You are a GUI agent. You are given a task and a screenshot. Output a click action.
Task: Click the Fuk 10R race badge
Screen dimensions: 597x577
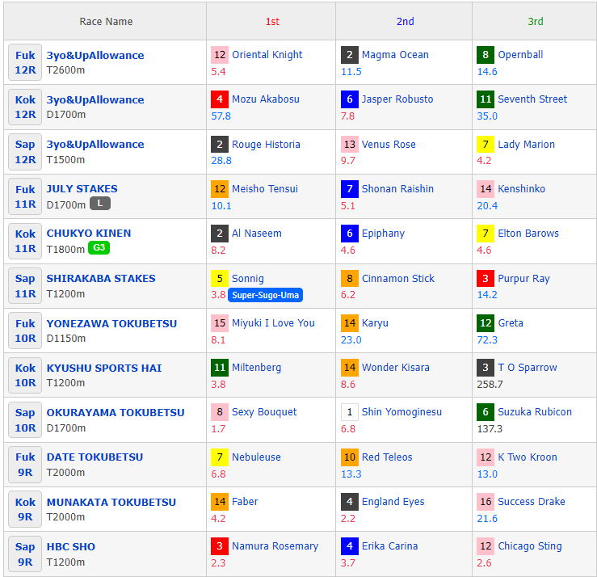point(25,331)
